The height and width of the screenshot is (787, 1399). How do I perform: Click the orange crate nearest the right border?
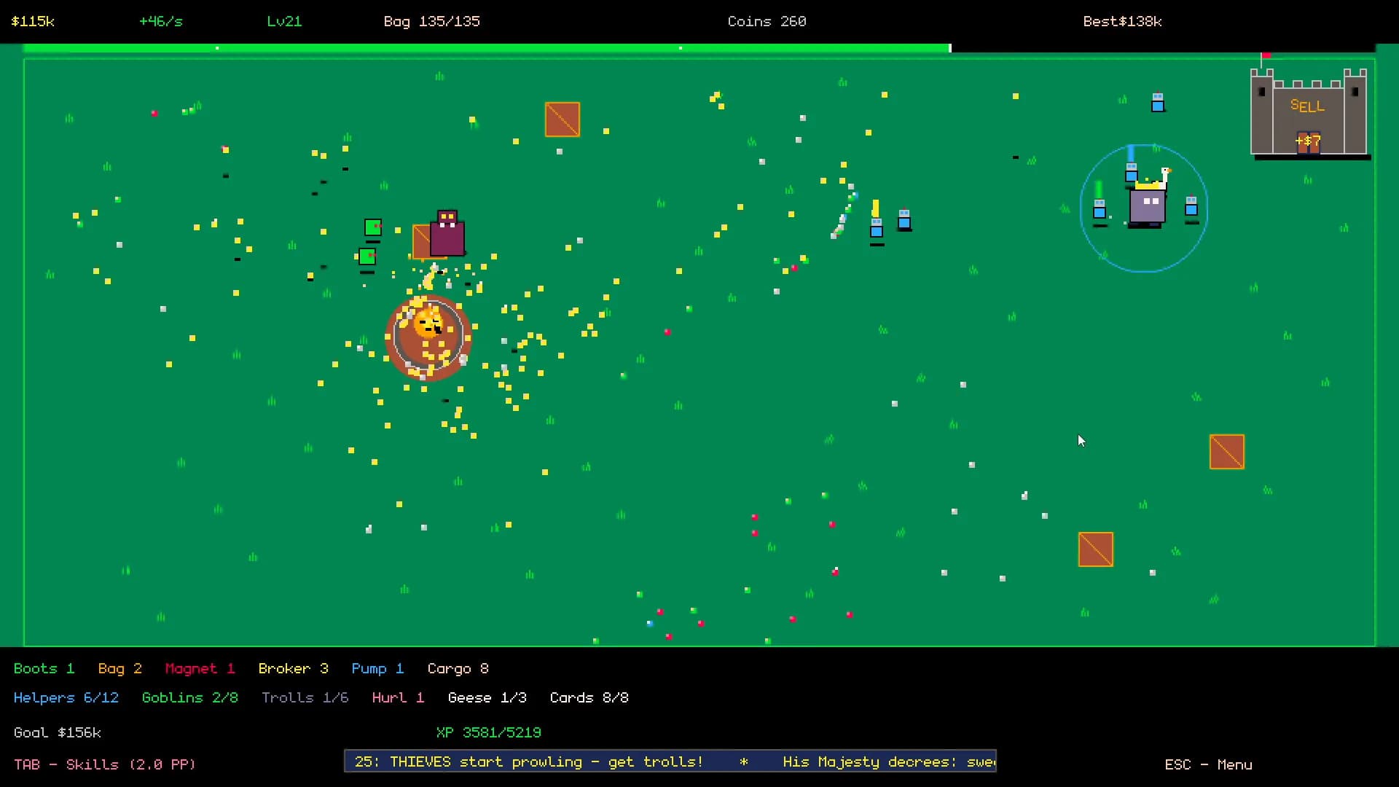point(1226,452)
